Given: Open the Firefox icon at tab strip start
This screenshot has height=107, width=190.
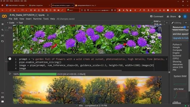Looking at the screenshot, I should coord(2,5).
